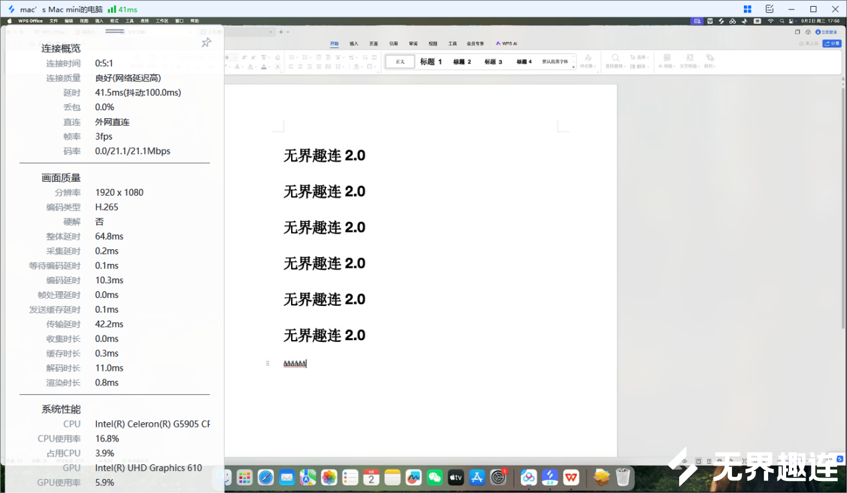Pin the connection overview panel

(206, 43)
